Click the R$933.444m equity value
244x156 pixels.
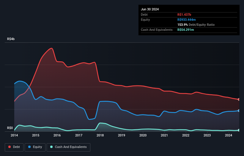[187, 20]
